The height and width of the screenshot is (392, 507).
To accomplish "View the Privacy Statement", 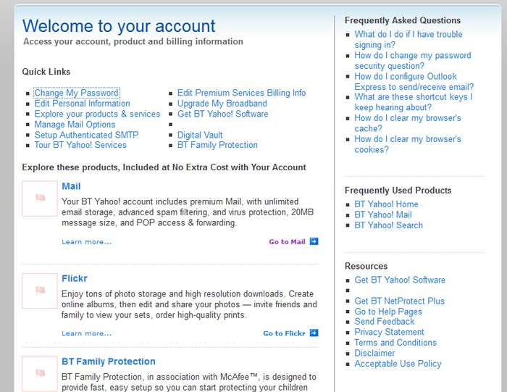I will pos(389,332).
